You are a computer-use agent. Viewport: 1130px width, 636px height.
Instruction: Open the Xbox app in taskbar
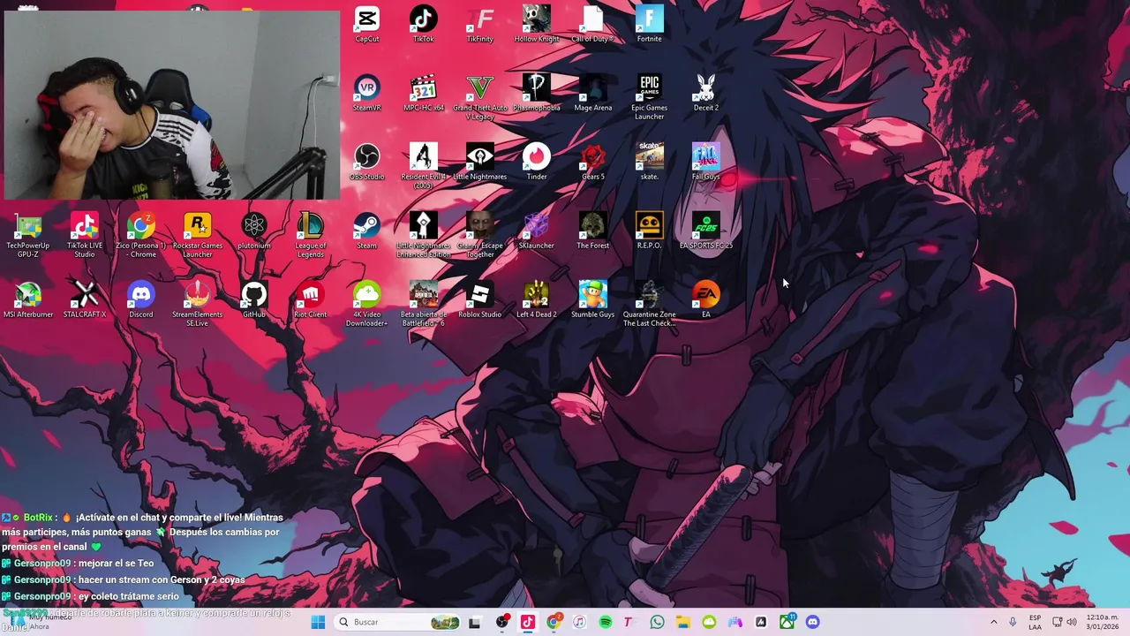(x=787, y=622)
